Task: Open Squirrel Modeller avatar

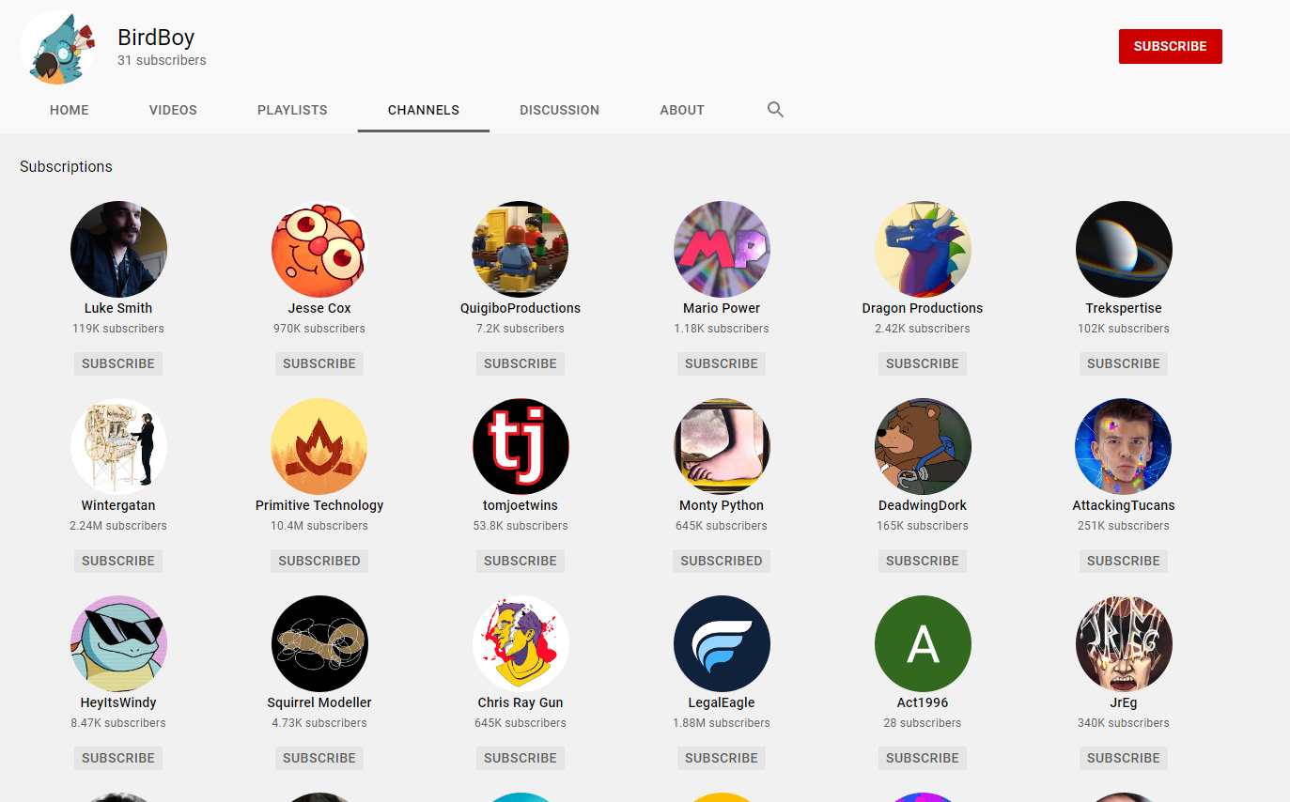Action: pos(319,643)
